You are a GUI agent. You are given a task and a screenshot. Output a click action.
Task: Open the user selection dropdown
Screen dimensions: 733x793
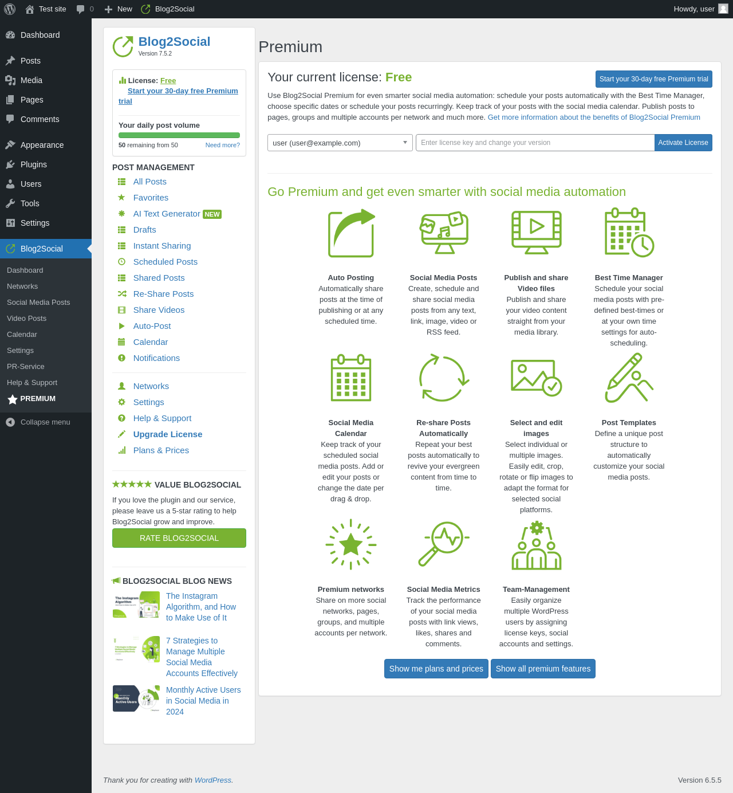click(x=340, y=143)
